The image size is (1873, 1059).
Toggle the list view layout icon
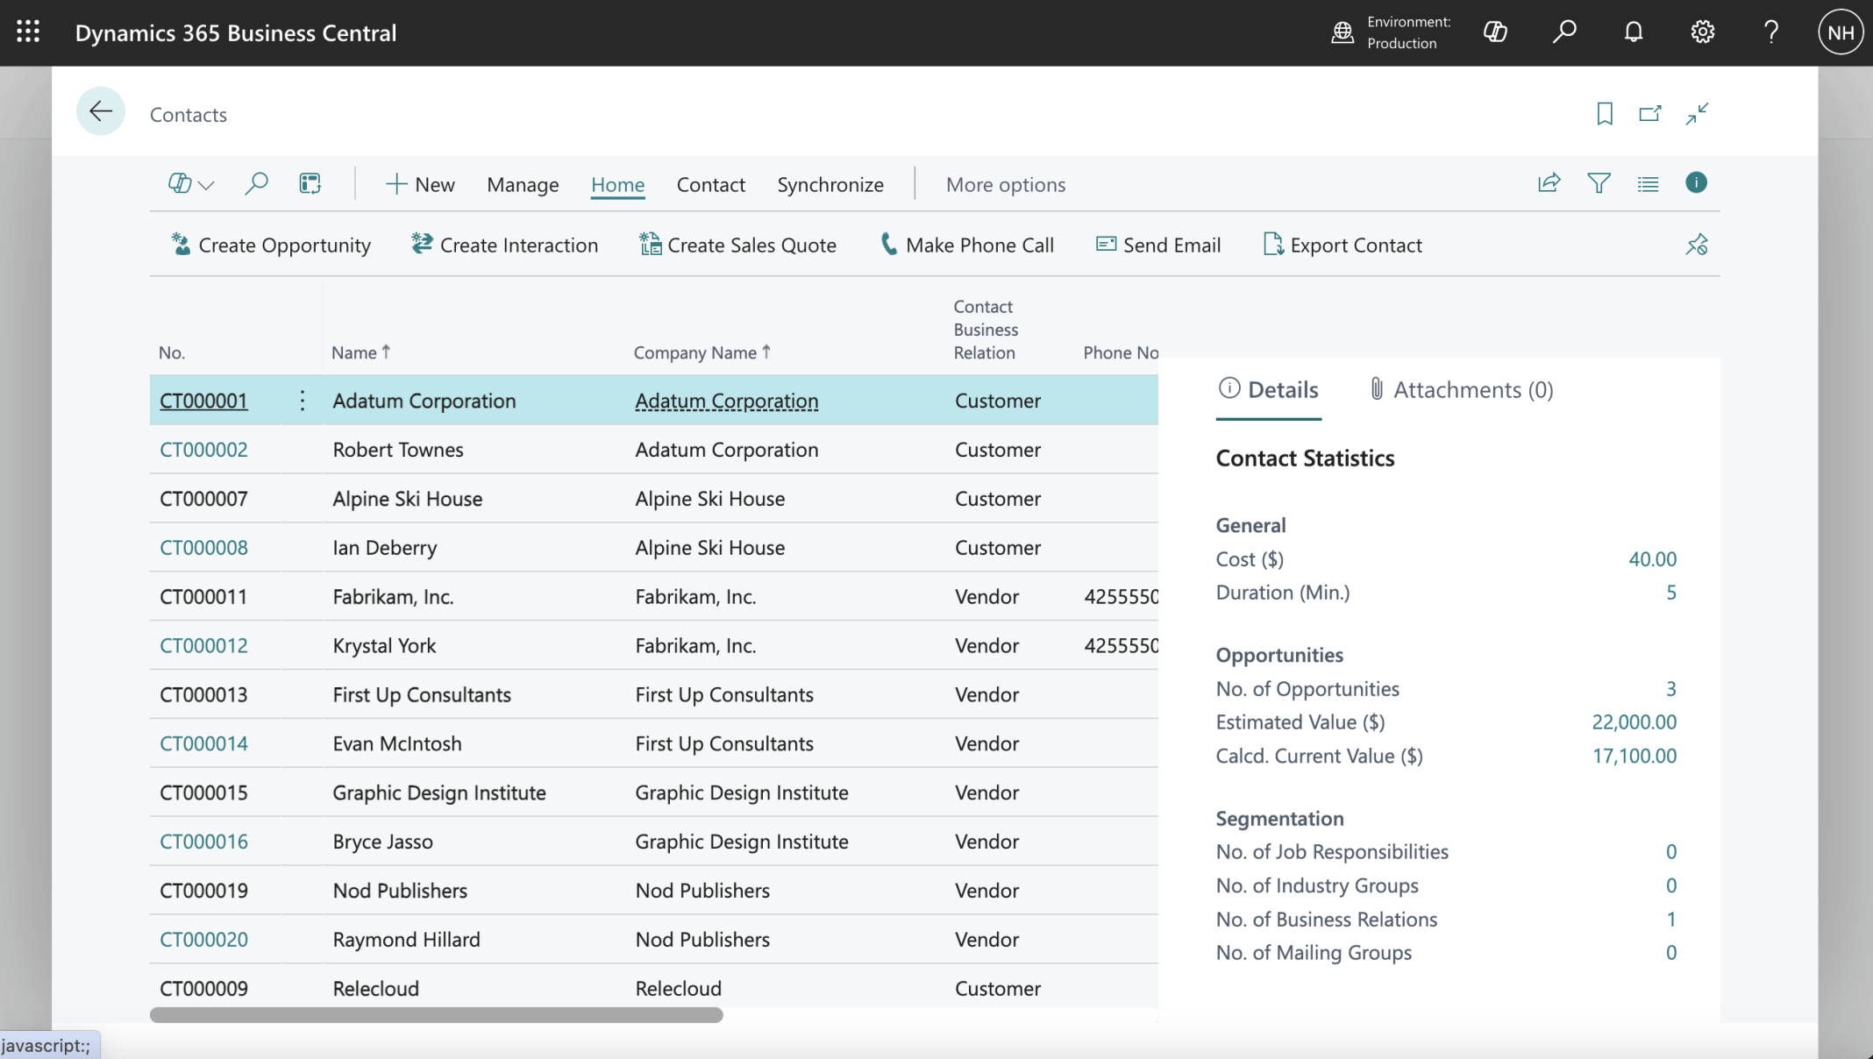click(x=1648, y=183)
